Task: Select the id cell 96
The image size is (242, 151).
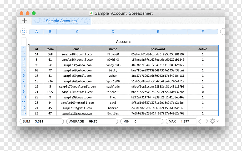Action: coord(37,65)
